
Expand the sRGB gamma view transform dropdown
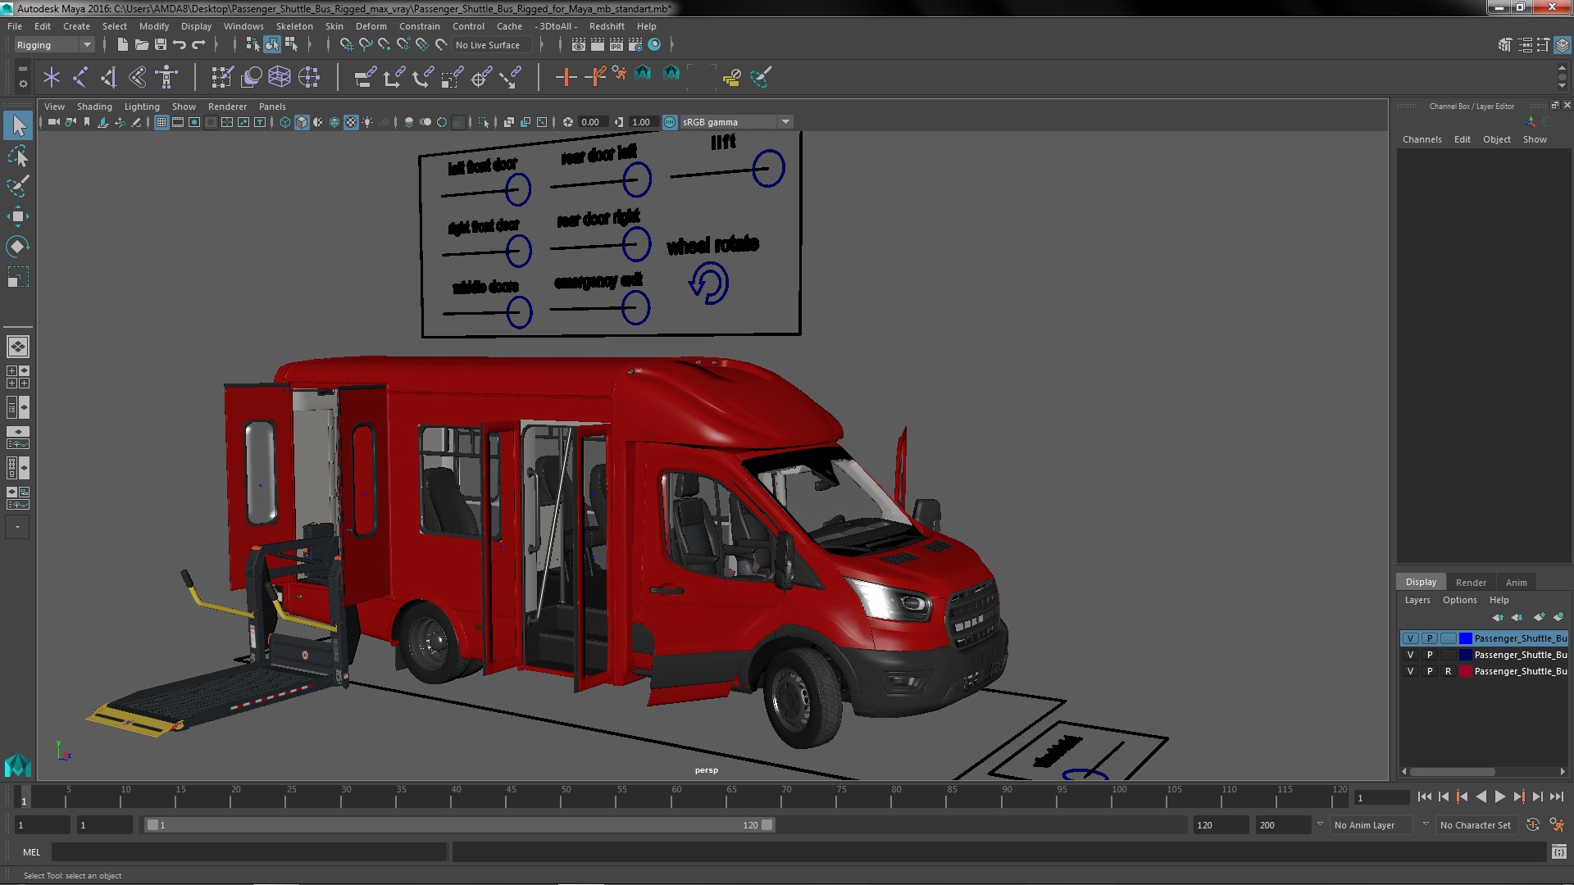[x=785, y=122]
